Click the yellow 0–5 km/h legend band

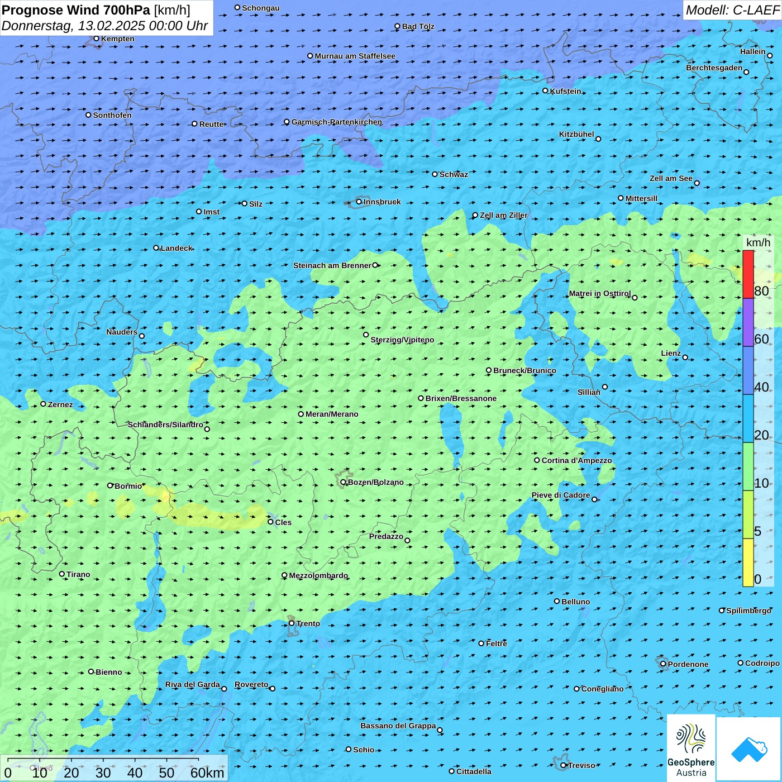[x=748, y=562]
